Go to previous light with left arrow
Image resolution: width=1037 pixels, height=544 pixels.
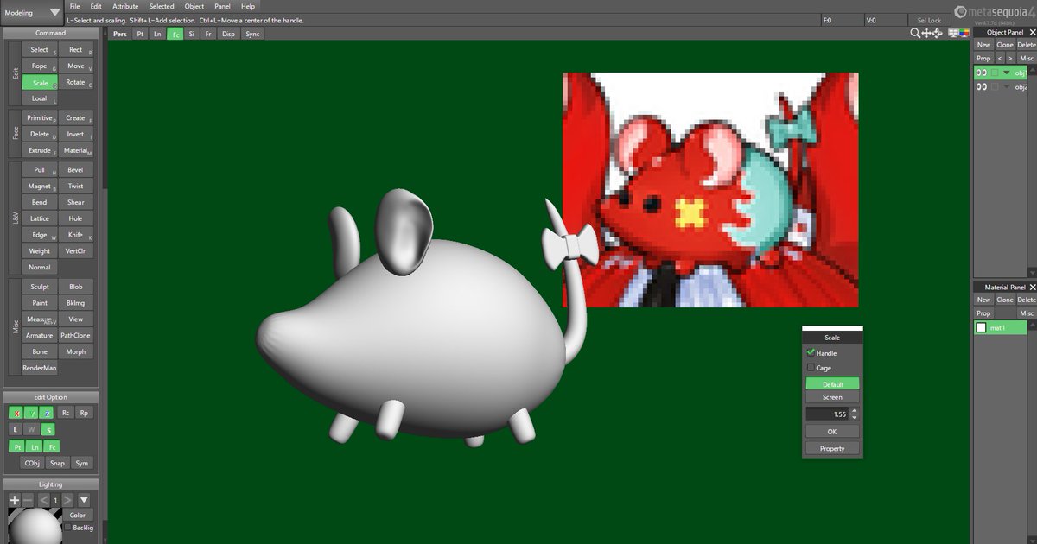coord(43,500)
